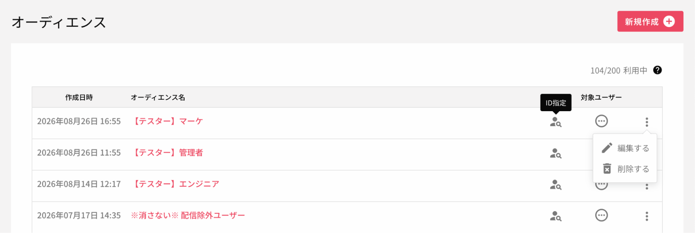Open ※消さない※ 配信除外ユーザー audience link
This screenshot has width=695, height=233.
tap(188, 215)
